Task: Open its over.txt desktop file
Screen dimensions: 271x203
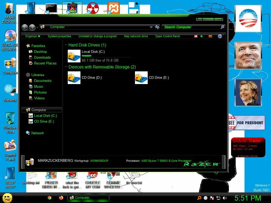Action: 134,178
